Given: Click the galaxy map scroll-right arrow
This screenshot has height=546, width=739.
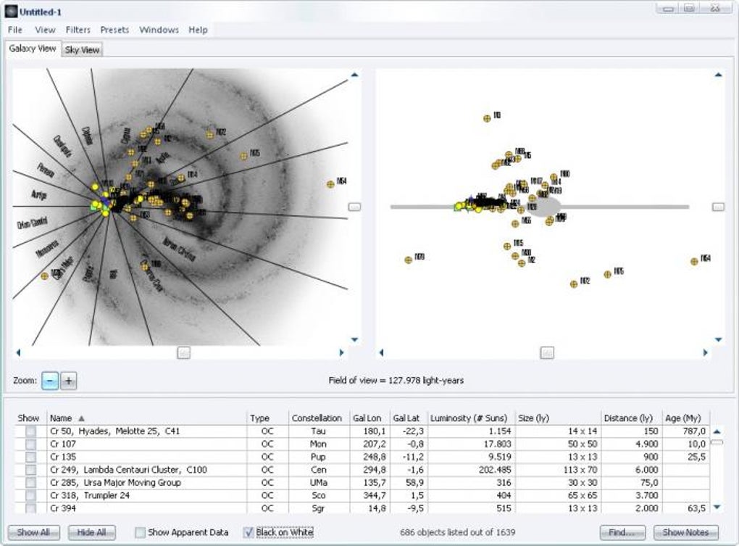Looking at the screenshot, I should point(342,352).
